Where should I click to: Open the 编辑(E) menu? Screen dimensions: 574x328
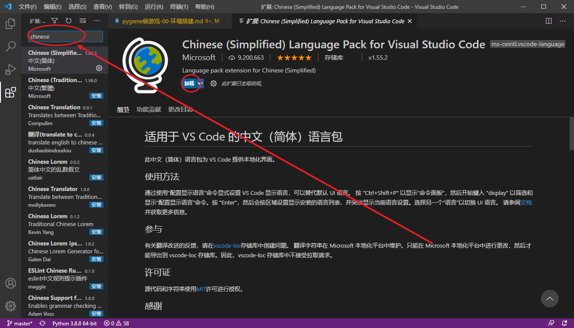pos(52,7)
